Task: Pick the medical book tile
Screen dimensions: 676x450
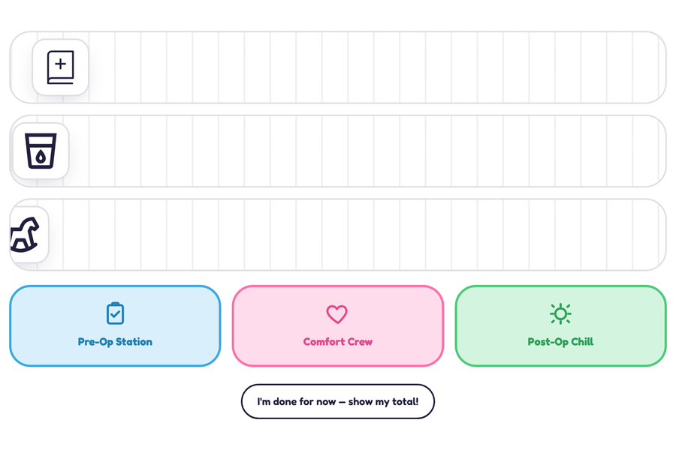Action: click(60, 67)
